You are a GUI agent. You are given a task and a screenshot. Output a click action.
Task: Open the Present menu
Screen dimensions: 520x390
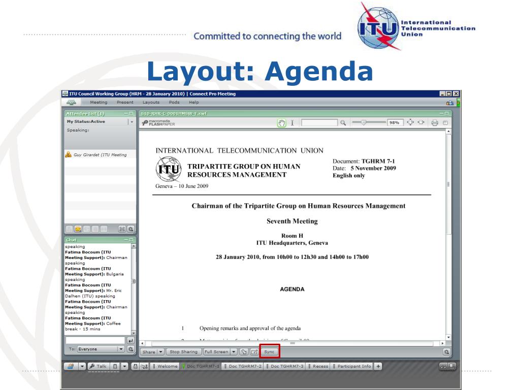(x=125, y=103)
